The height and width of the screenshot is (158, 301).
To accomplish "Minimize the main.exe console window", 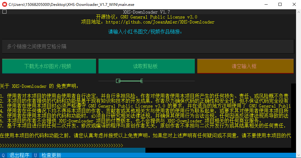I will (266, 5).
